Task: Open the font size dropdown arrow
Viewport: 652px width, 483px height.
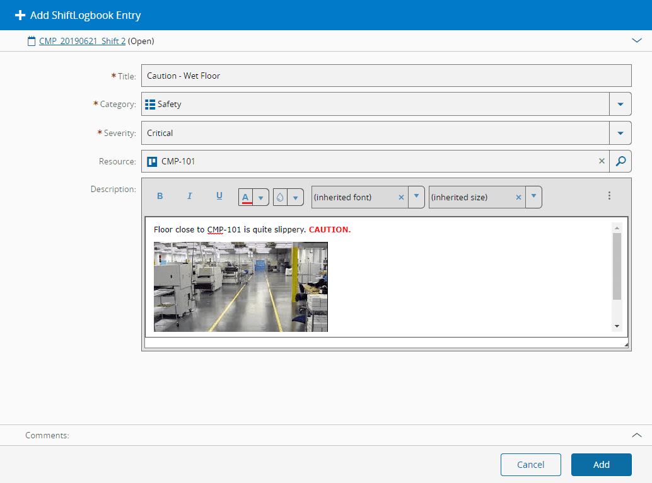Action: [533, 196]
